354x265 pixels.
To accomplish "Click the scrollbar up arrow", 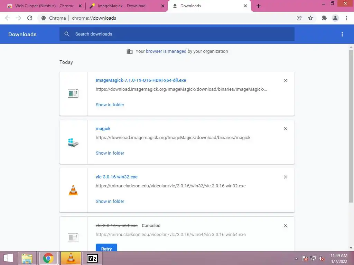I will click(x=351, y=47).
